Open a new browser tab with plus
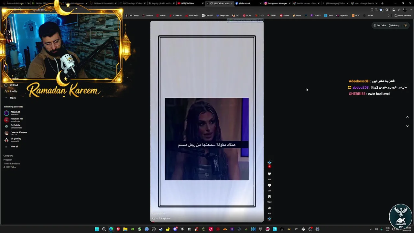 (x=382, y=3)
